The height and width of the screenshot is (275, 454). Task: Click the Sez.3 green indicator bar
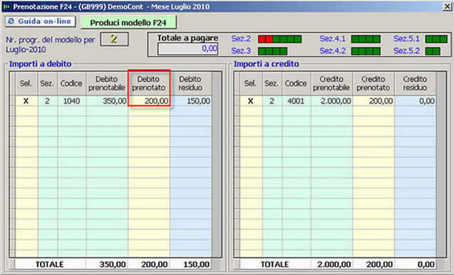tap(273, 51)
